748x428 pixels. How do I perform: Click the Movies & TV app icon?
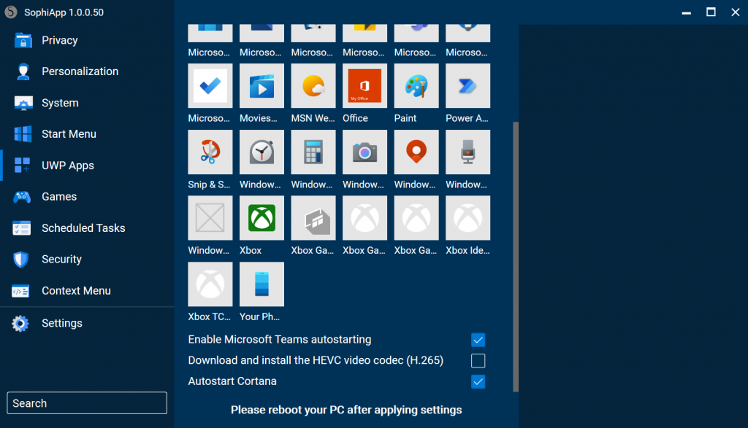(x=261, y=85)
